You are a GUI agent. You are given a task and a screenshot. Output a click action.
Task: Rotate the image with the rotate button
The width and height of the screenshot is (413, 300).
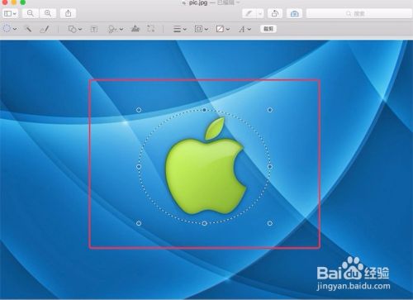click(275, 13)
